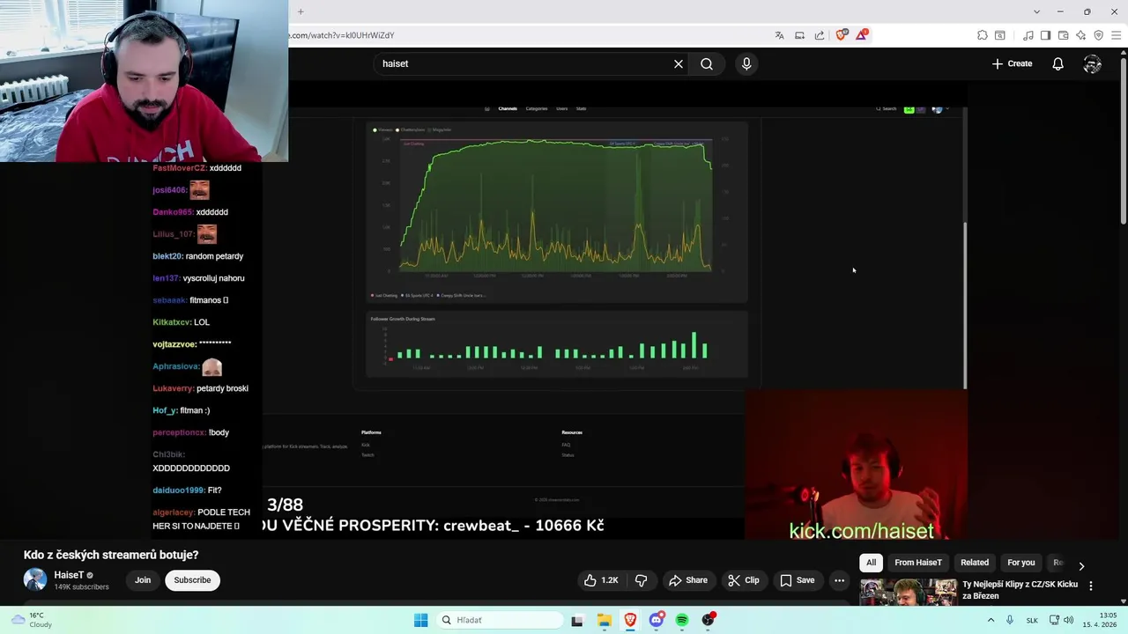Subscribe to the HaiseT channel
The image size is (1128, 634).
pyautogui.click(x=192, y=580)
